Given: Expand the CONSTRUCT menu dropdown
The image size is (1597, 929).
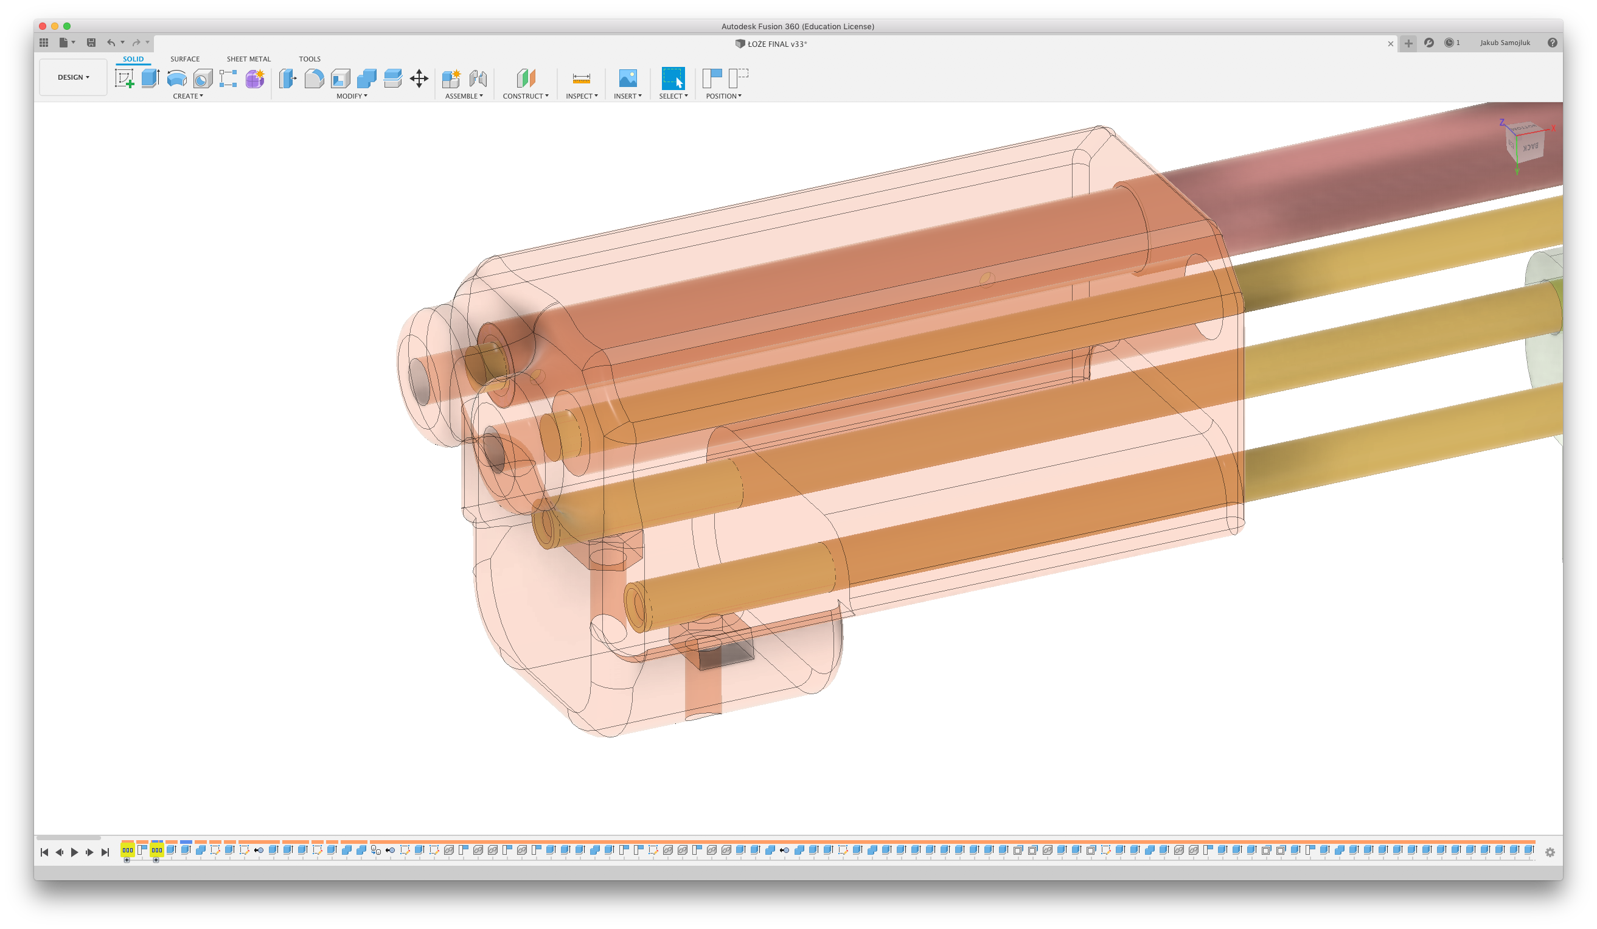Looking at the screenshot, I should click(x=526, y=96).
